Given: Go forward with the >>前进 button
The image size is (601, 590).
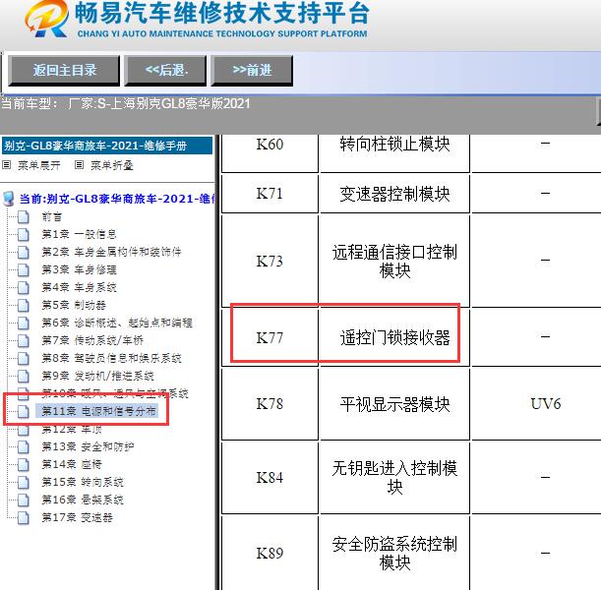Looking at the screenshot, I should click(252, 71).
